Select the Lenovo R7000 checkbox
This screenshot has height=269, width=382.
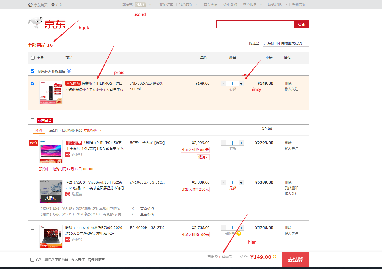pos(33,228)
